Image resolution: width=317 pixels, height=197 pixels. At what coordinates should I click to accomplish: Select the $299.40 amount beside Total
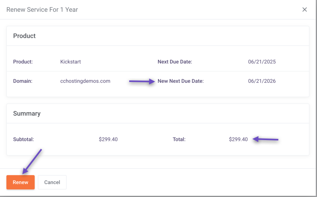[x=238, y=139]
